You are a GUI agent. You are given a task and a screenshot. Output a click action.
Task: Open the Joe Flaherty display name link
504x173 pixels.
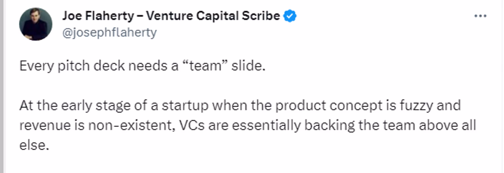coord(171,16)
